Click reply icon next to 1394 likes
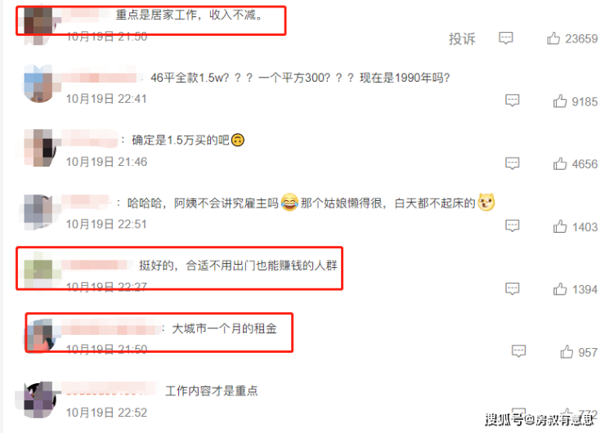The width and height of the screenshot is (605, 433). [512, 288]
